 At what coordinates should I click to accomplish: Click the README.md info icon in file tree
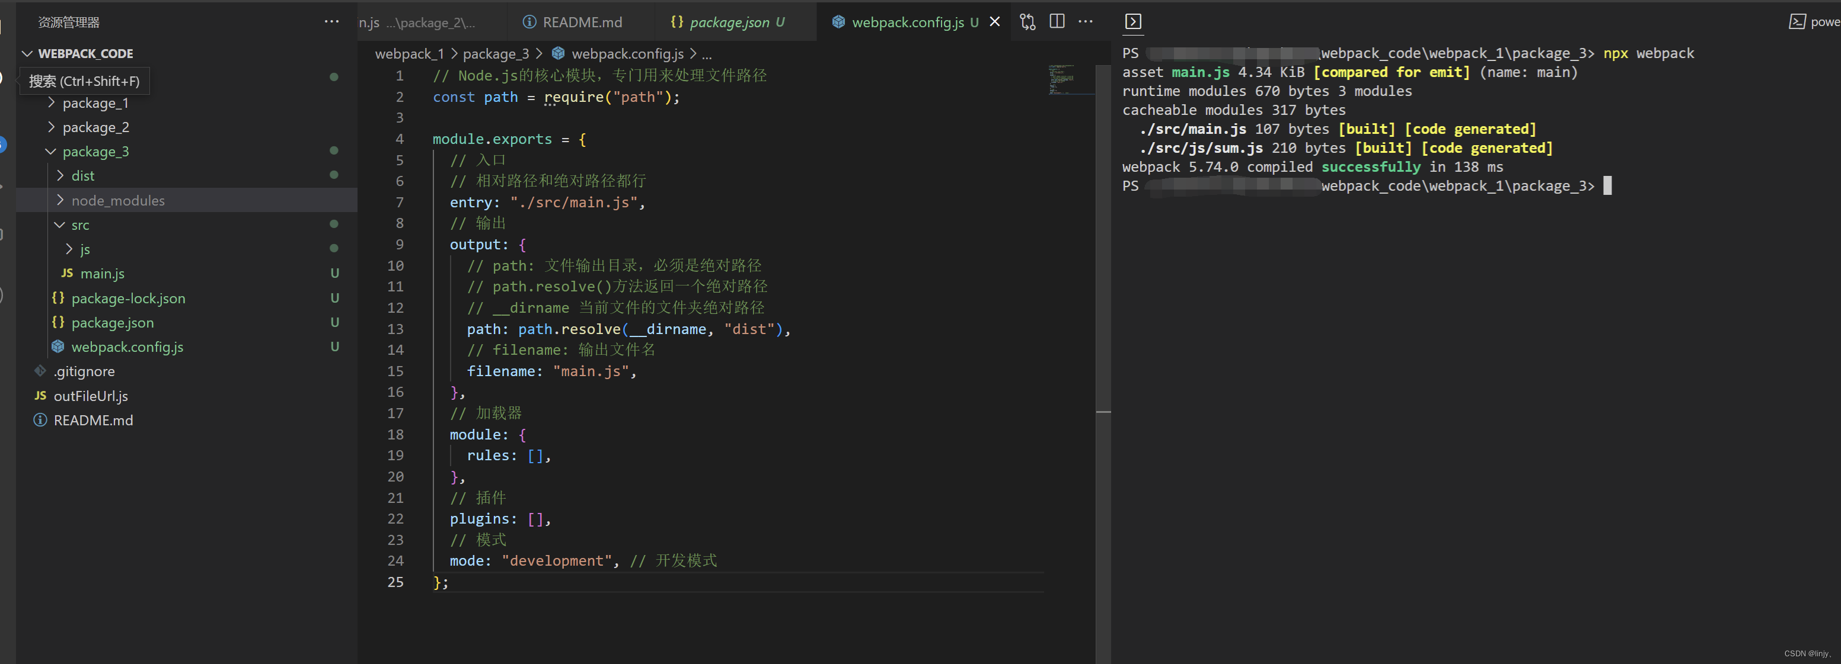[41, 420]
